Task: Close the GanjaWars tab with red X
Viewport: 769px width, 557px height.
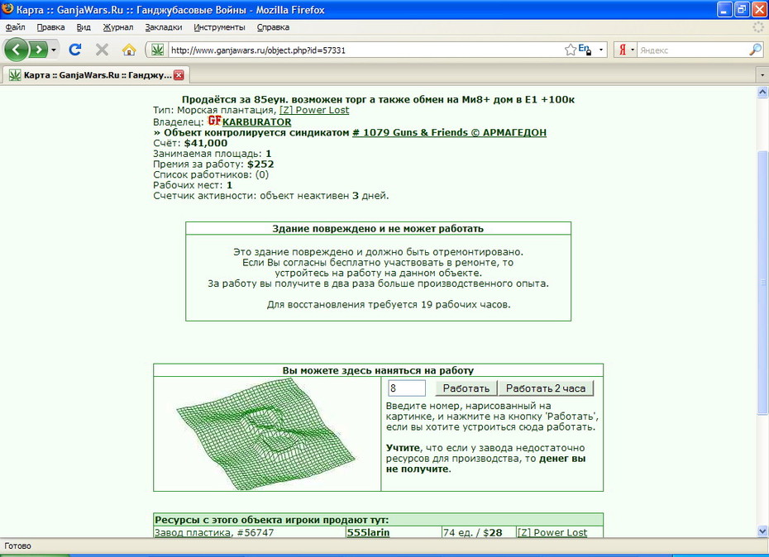Action: click(179, 75)
